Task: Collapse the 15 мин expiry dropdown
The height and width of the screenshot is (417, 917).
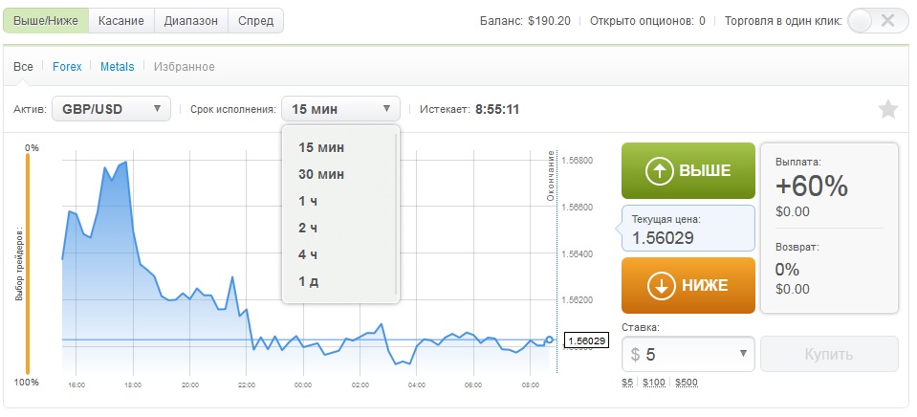Action: pyautogui.click(x=340, y=109)
